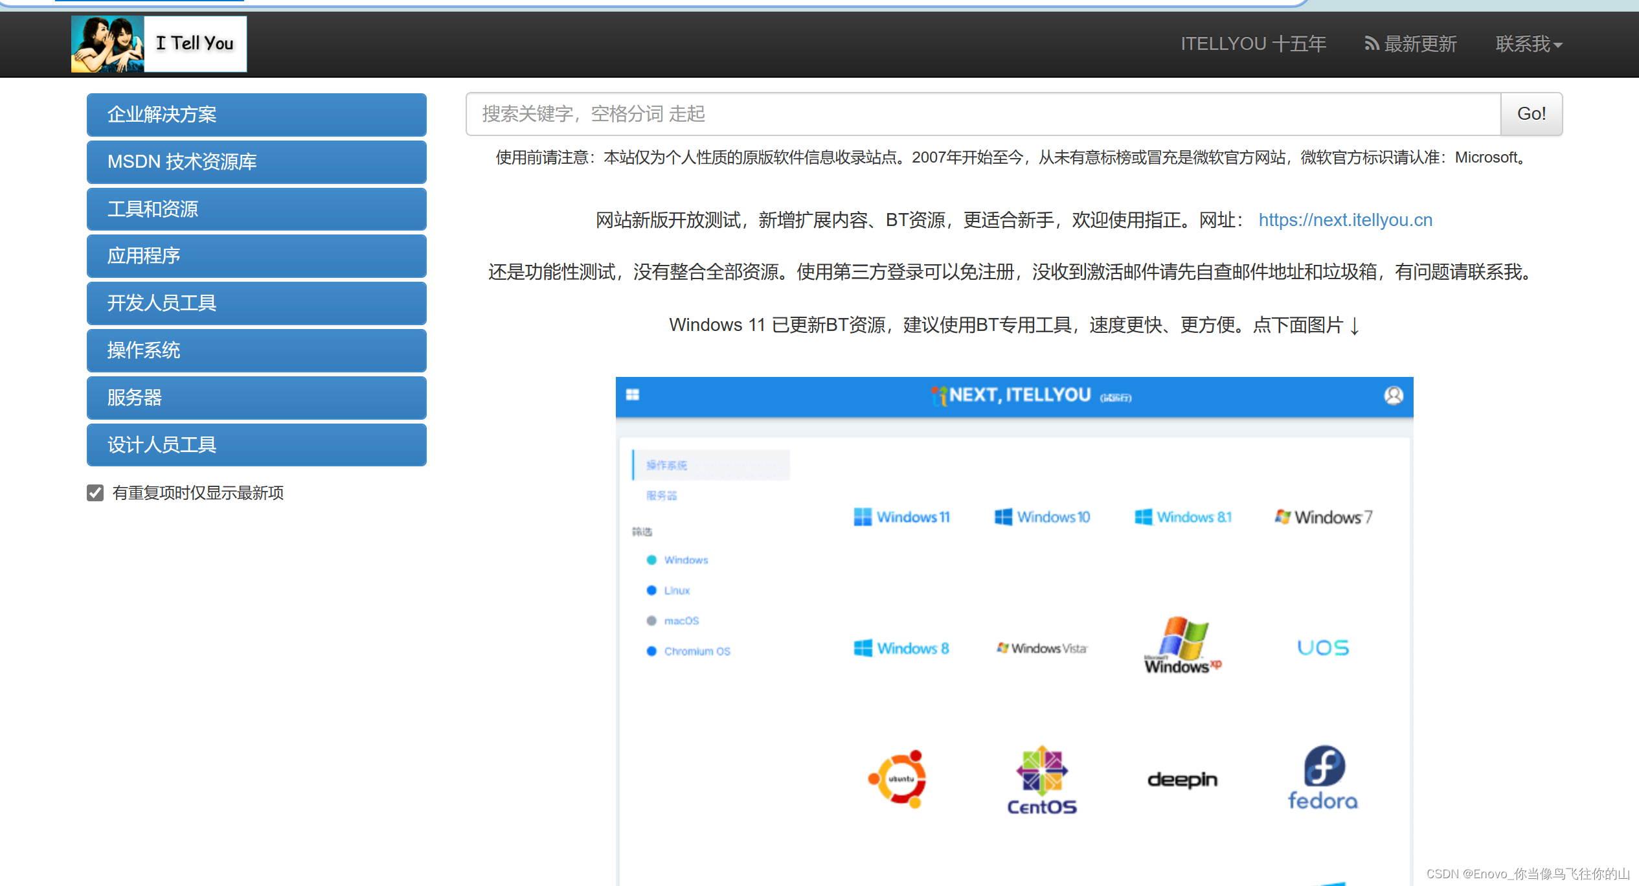Expand the 操作系统 category panel

[256, 350]
